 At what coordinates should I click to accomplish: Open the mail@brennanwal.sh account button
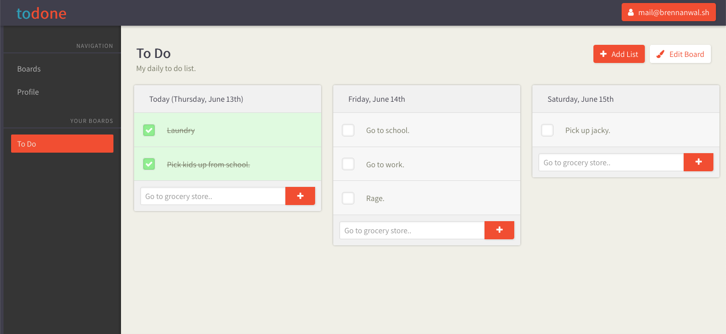click(669, 13)
